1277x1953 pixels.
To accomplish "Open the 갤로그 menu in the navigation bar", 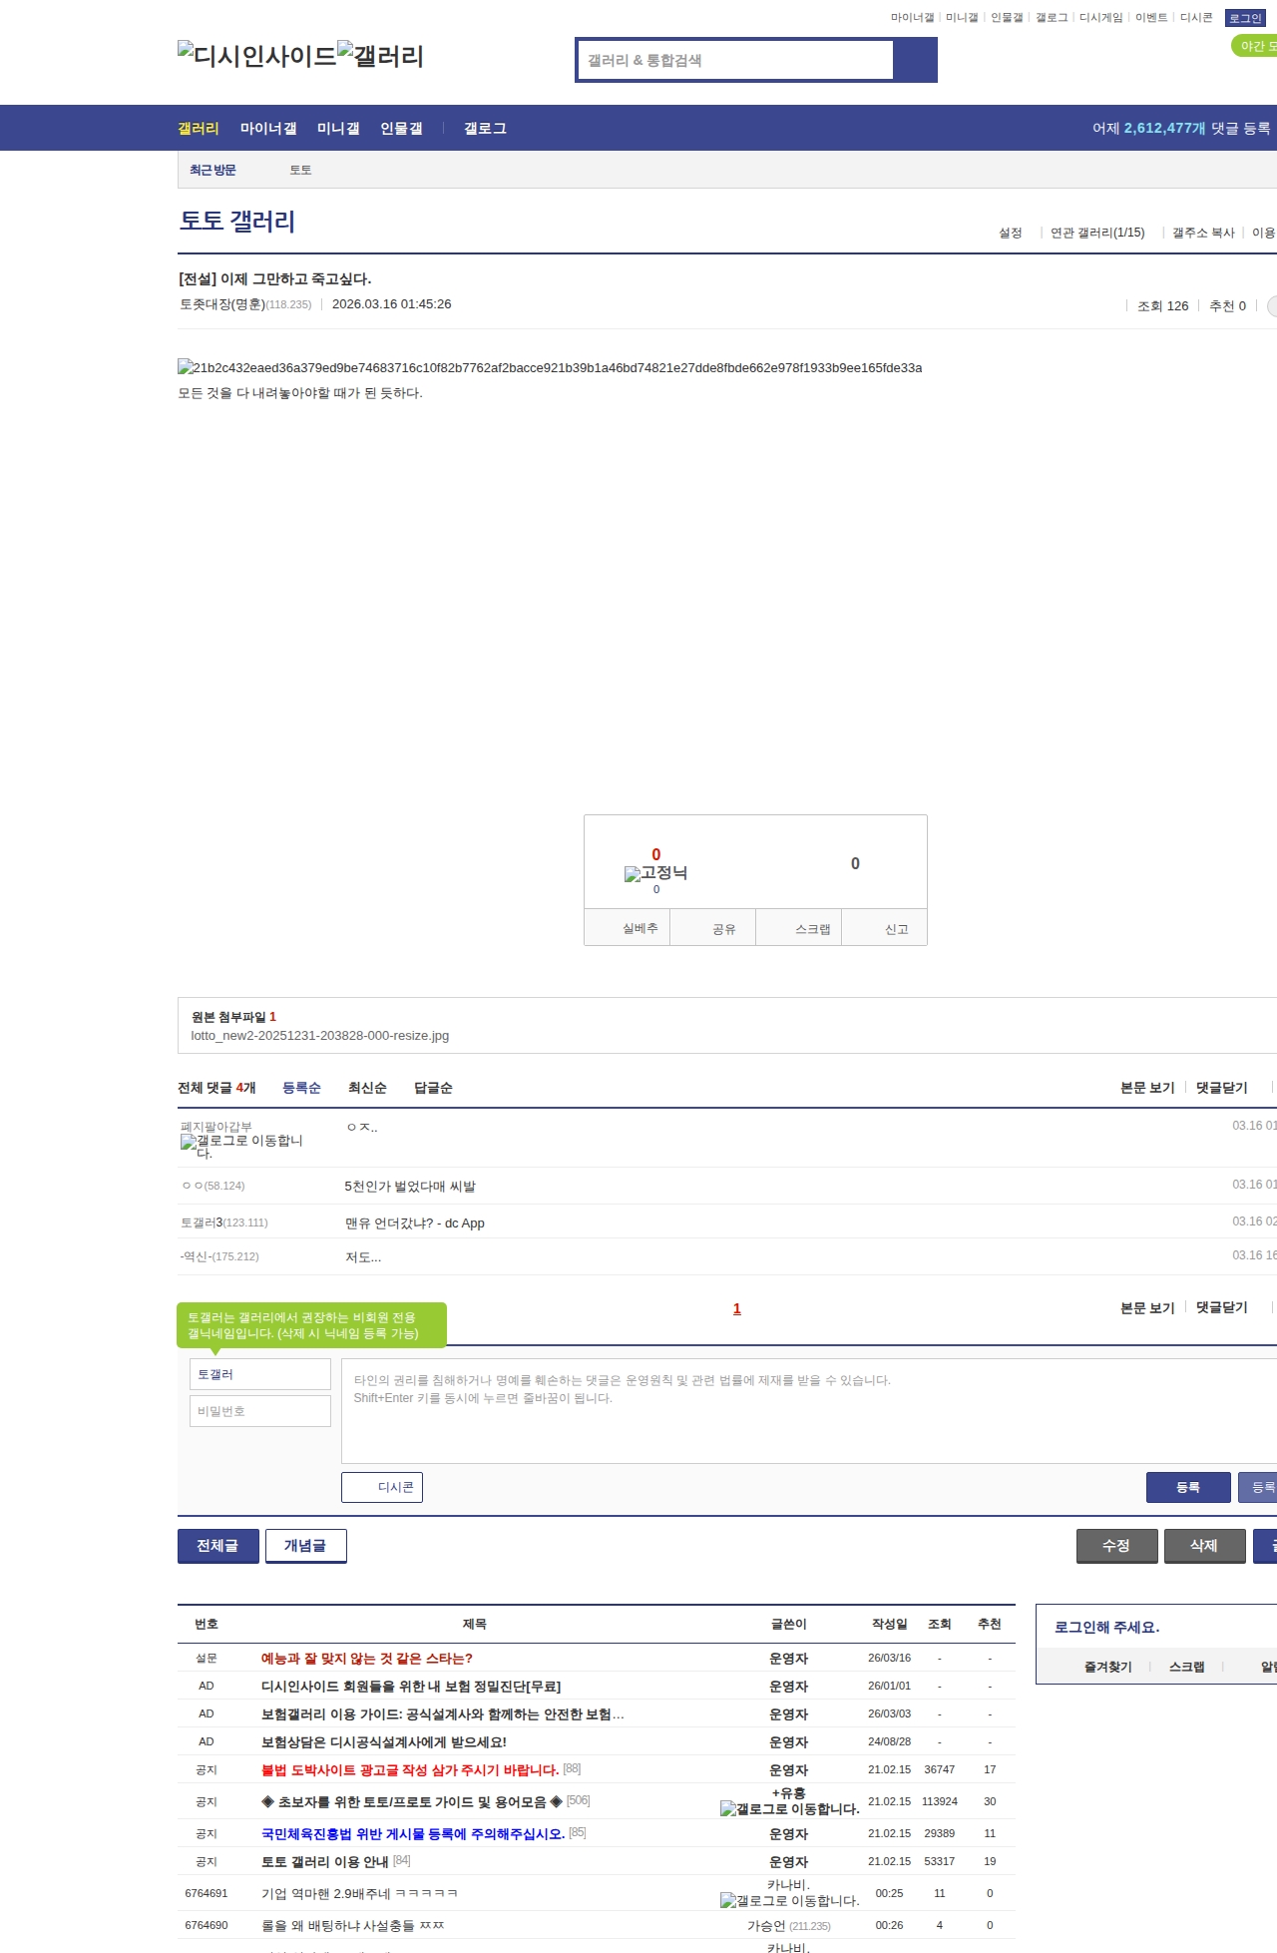I will (485, 129).
